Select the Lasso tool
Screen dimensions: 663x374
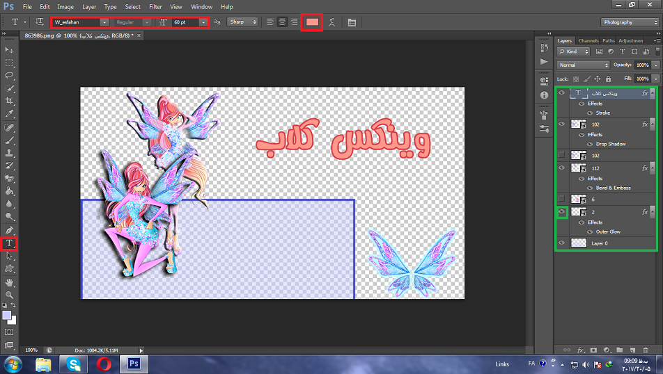(9, 76)
